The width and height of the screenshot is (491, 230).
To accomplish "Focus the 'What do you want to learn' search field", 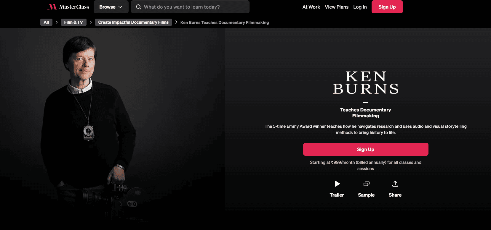I will click(x=190, y=7).
